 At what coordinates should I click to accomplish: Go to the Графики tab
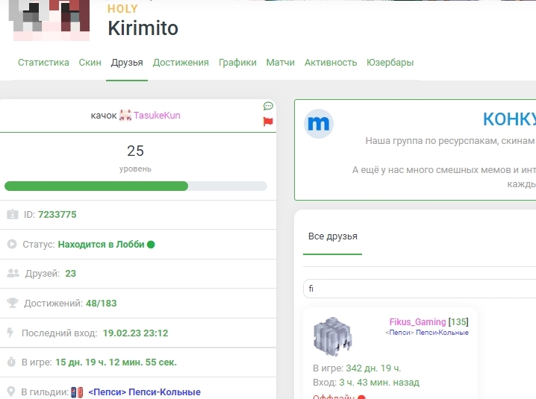(237, 63)
